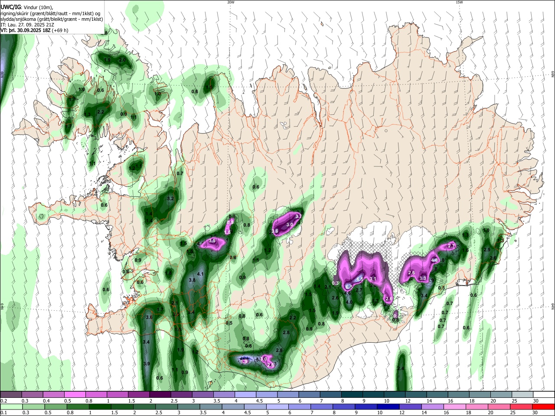
Task: Click the '4.6' precipitation value on map
Action: [x=347, y=293]
